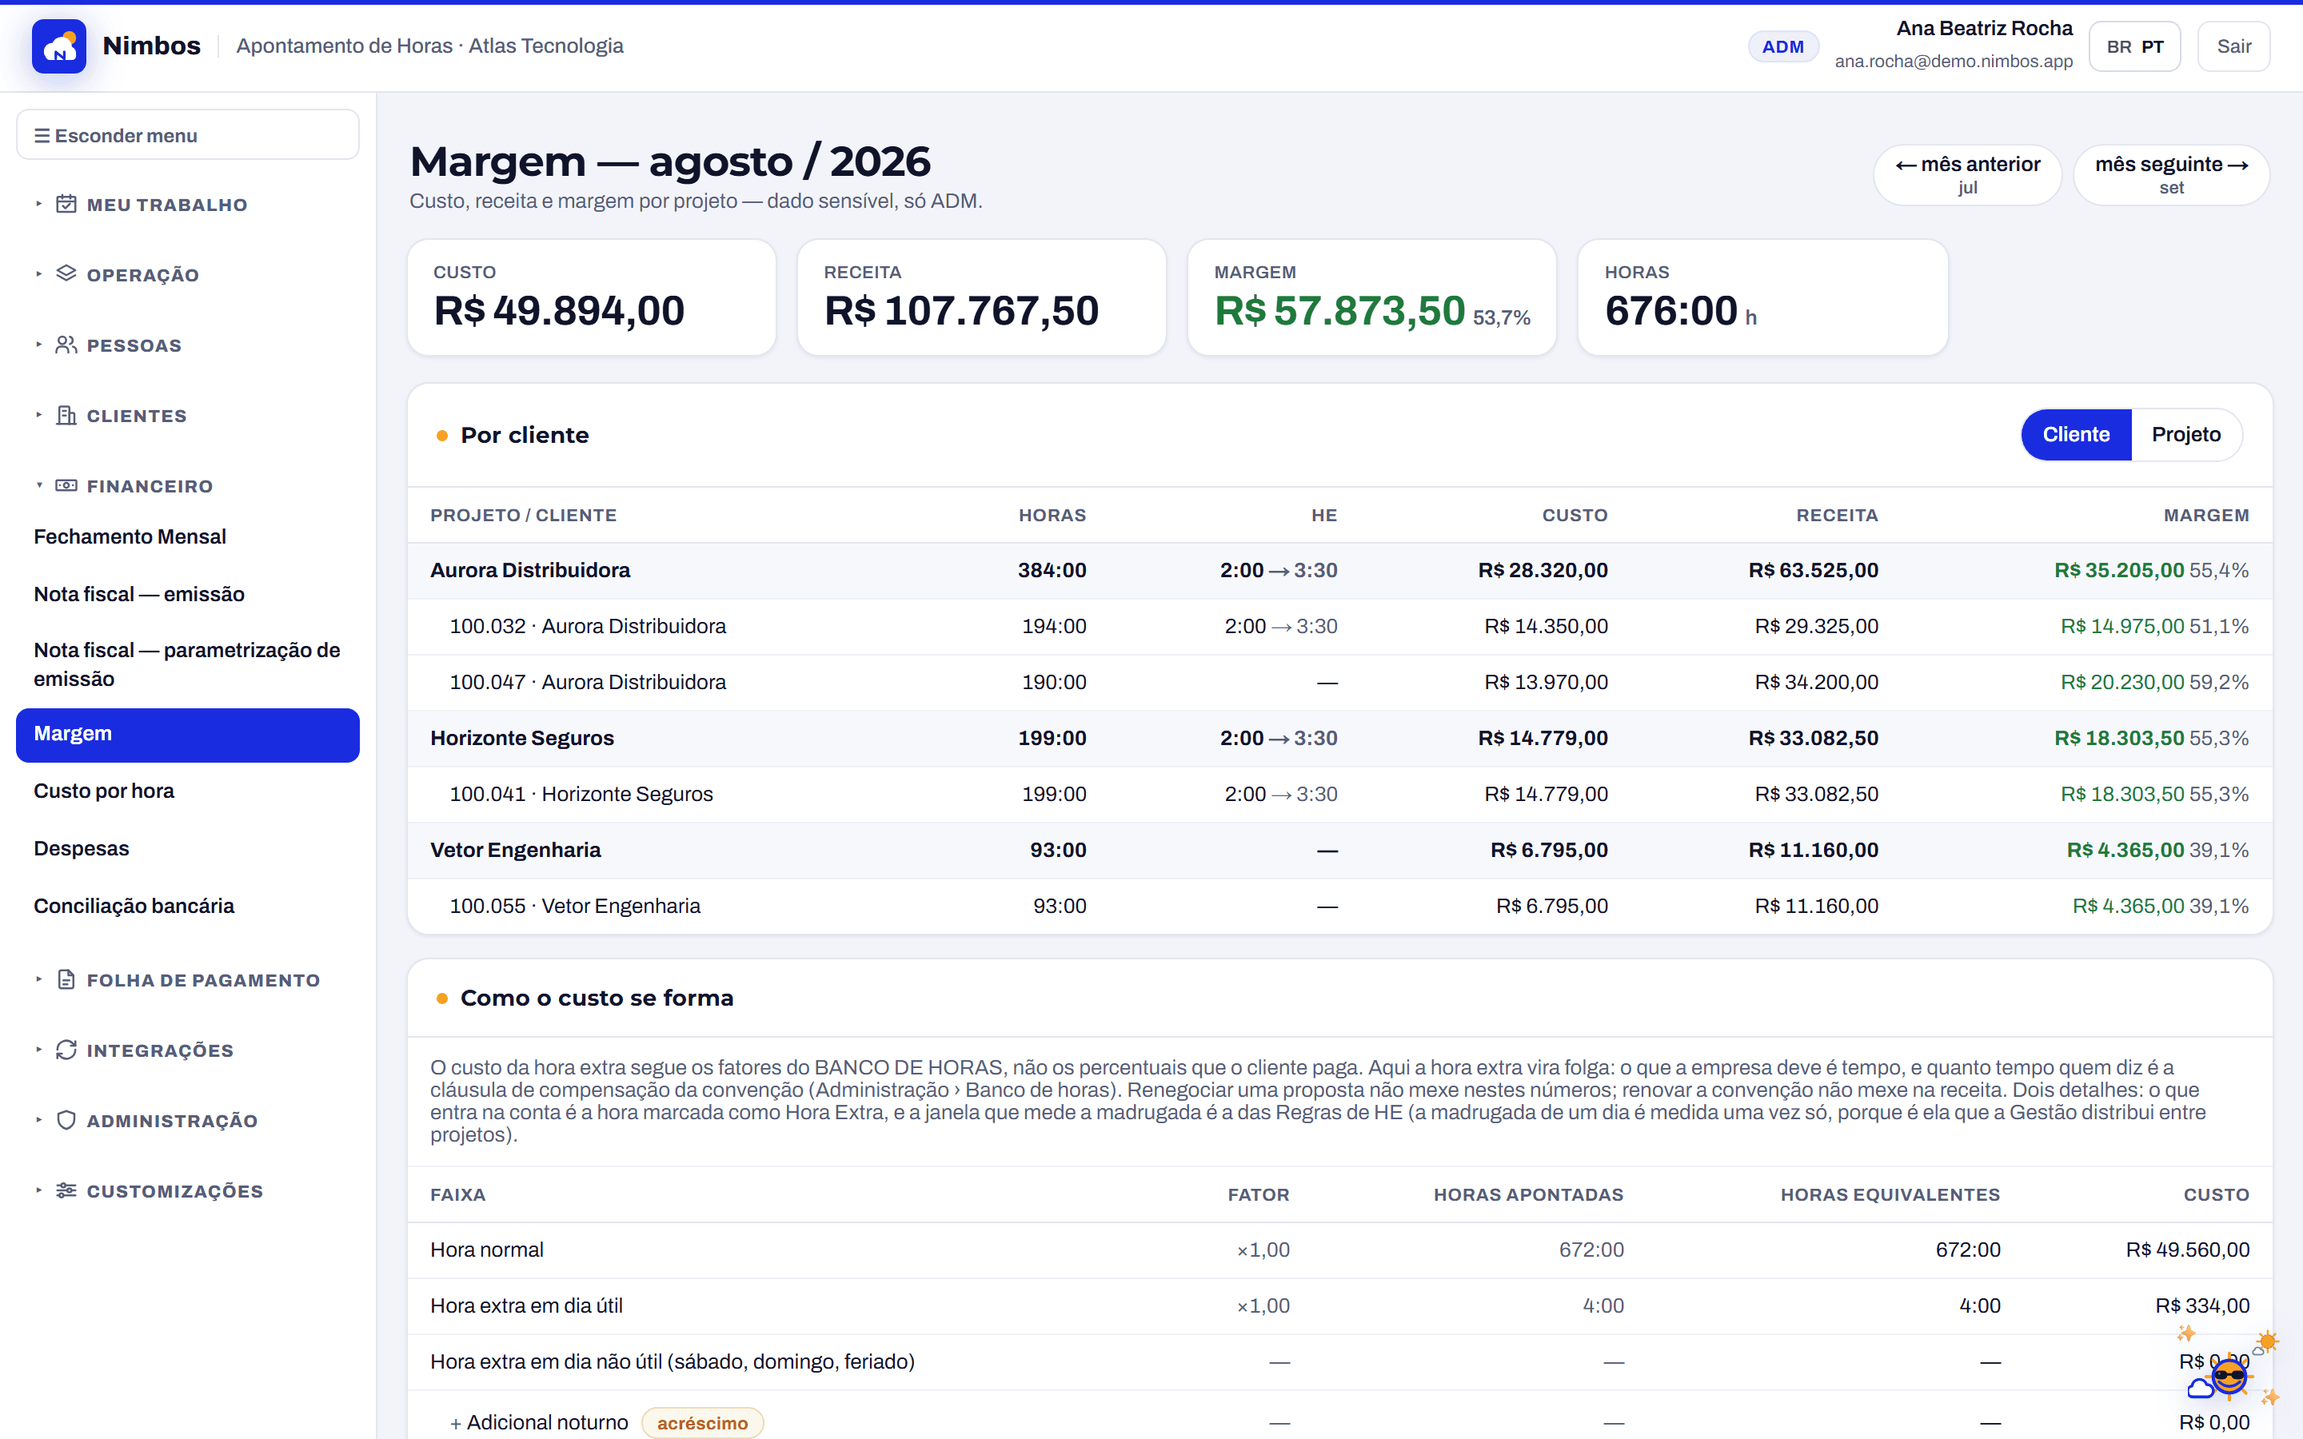Go to mês seguinte (set)
This screenshot has height=1439, width=2303.
[x=2171, y=174]
